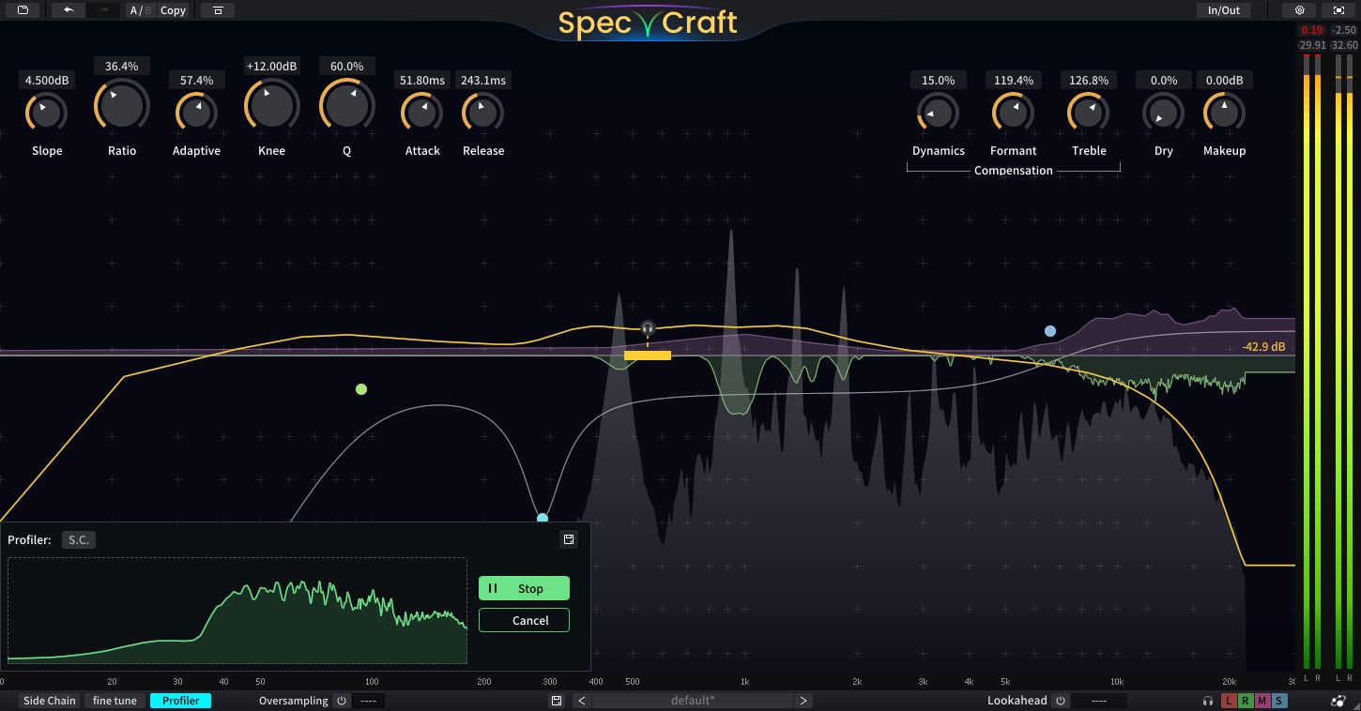The image size is (1361, 711).
Task: Enable the L channel button
Action: (x=1228, y=701)
